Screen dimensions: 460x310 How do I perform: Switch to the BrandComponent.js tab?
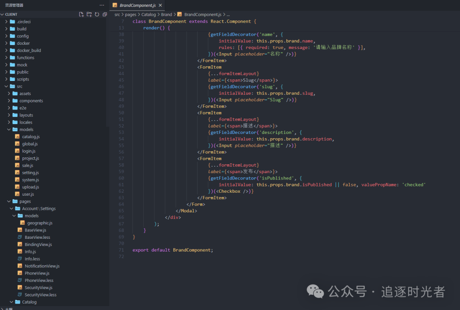tap(137, 6)
